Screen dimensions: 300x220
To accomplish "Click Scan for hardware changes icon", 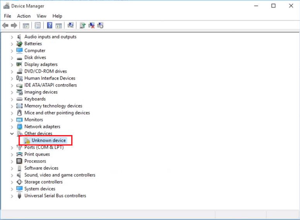I will pos(70,25).
